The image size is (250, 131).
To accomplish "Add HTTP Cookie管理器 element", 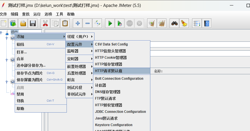I will click(x=122, y=58).
